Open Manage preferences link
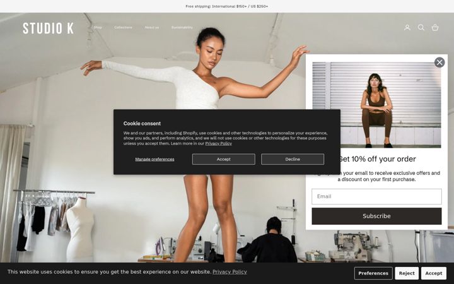The width and height of the screenshot is (454, 284). coord(154,159)
